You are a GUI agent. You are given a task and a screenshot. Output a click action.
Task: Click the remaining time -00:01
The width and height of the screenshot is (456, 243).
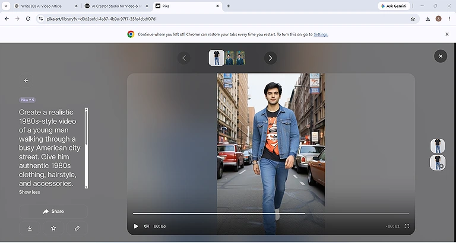point(392,226)
